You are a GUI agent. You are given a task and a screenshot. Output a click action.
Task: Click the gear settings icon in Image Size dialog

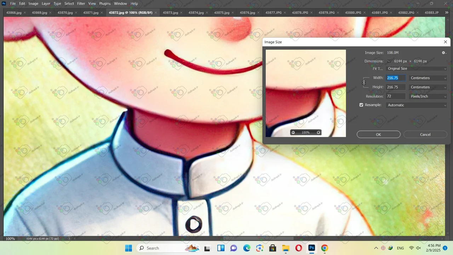click(x=443, y=53)
